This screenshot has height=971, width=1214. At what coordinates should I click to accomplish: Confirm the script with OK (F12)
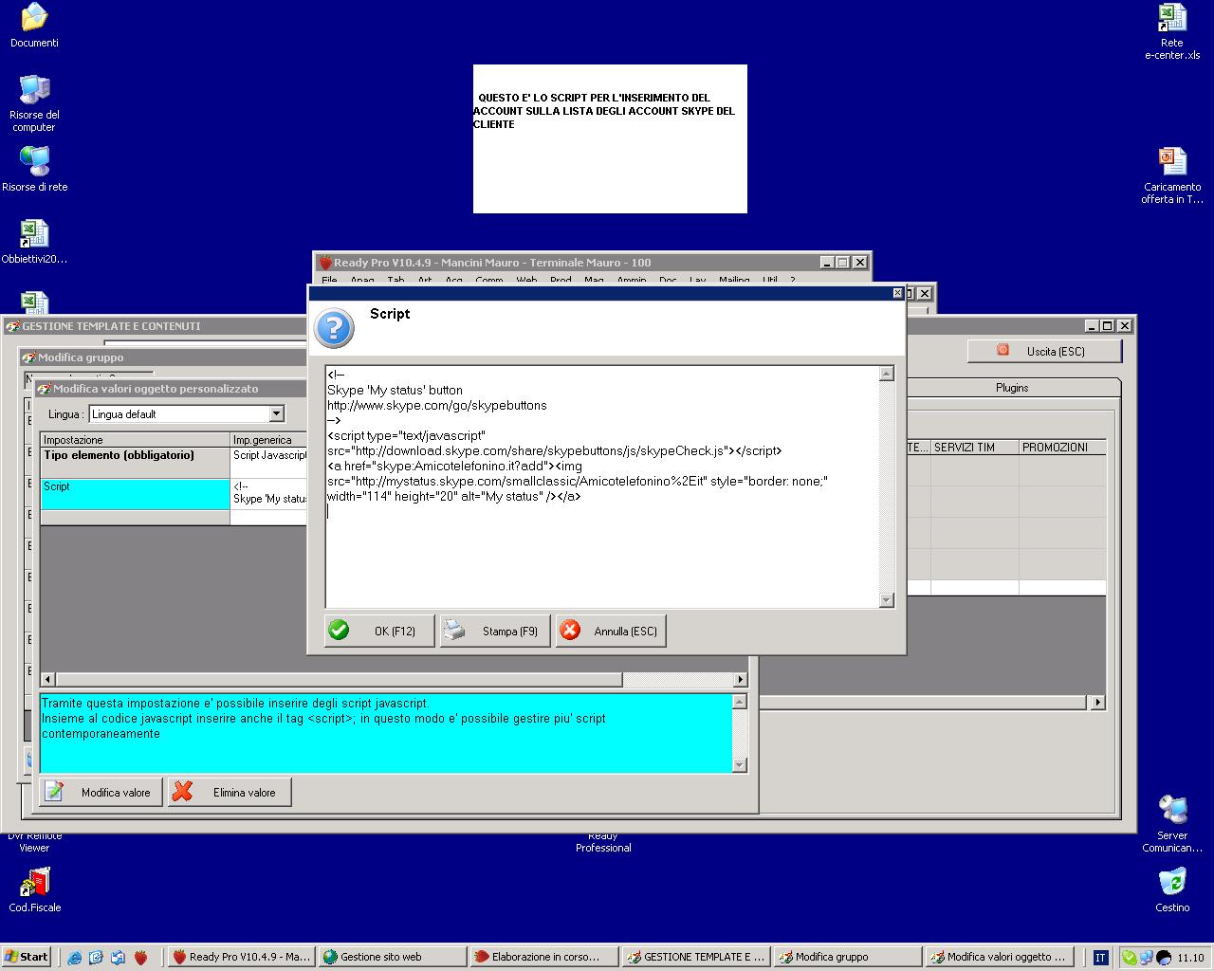click(x=379, y=631)
